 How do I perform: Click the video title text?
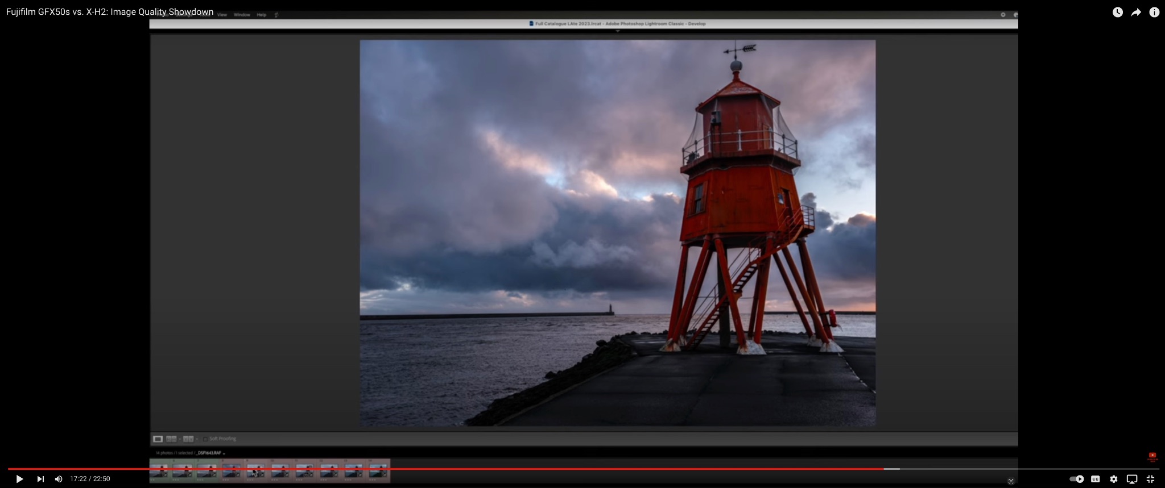(110, 12)
